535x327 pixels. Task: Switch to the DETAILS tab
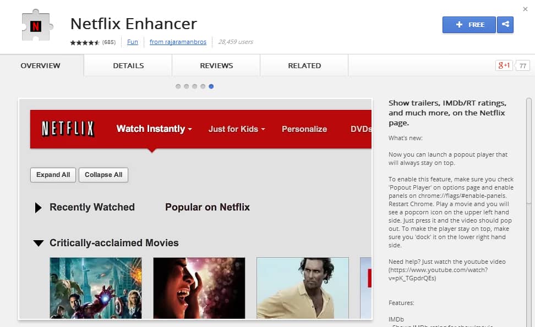tap(128, 65)
